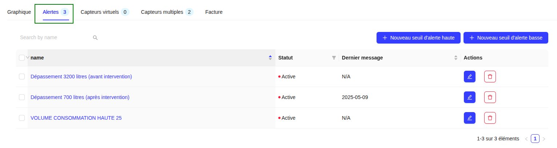Open the Facture tab
The width and height of the screenshot is (557, 148).
[214, 12]
